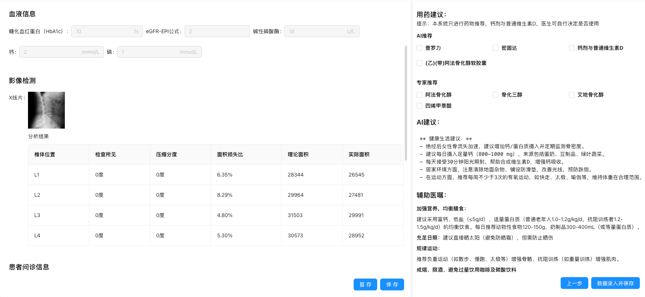Check the 普罗力 checkbox
645x297 pixels.
click(420, 48)
